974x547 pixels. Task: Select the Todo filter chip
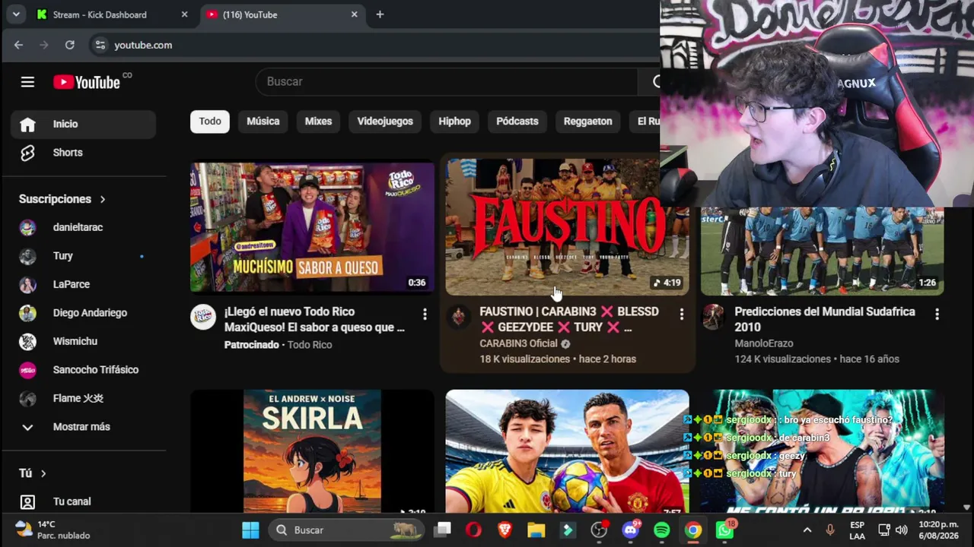pos(210,122)
